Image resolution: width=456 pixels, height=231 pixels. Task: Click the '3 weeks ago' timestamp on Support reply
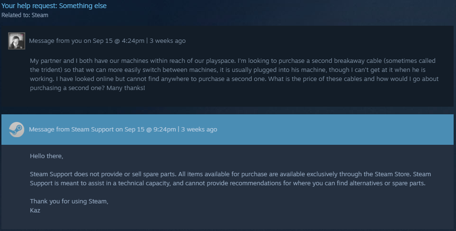click(x=199, y=130)
